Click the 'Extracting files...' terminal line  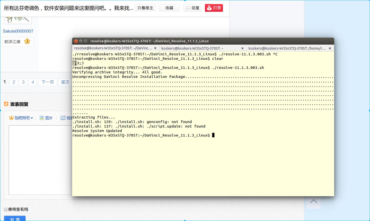94,117
